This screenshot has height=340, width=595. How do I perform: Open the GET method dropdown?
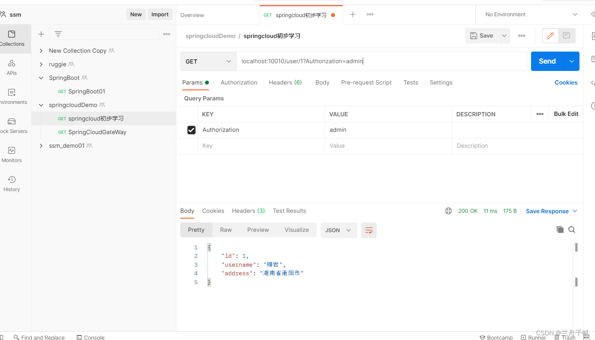(208, 61)
